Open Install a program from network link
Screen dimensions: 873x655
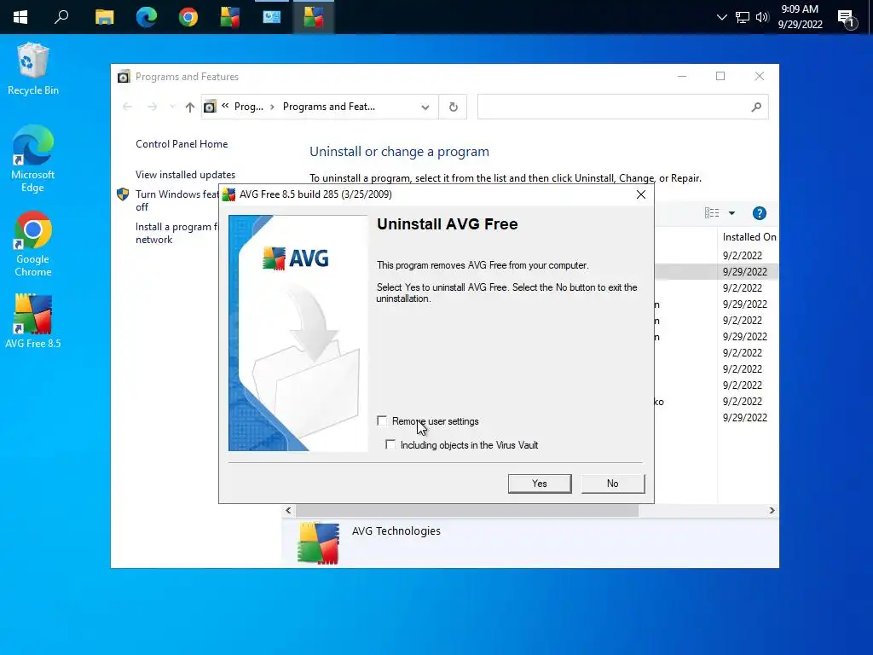[177, 233]
